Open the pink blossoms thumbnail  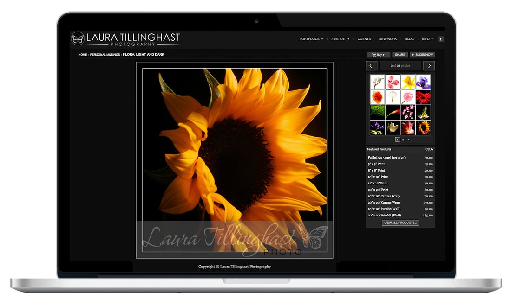pyautogui.click(x=408, y=113)
